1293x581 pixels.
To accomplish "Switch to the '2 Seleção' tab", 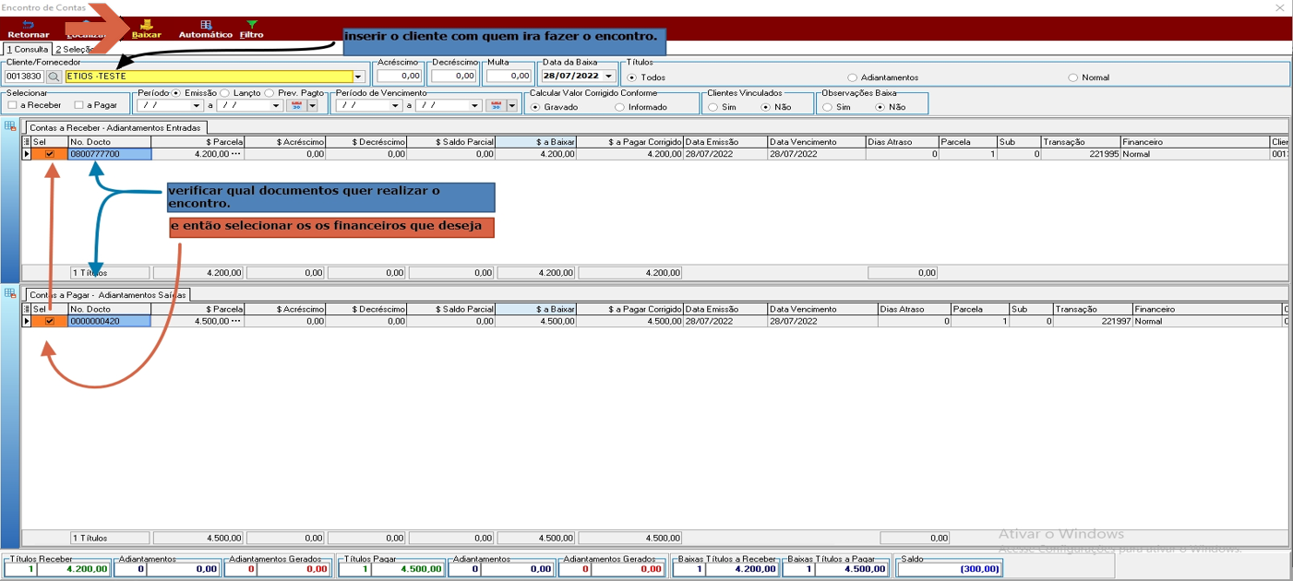I will [74, 49].
